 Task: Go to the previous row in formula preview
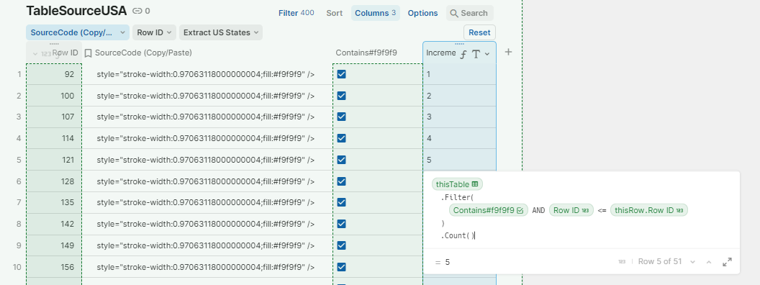709,262
